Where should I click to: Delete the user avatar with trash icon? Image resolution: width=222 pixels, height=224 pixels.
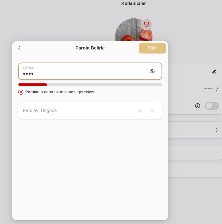tap(147, 24)
